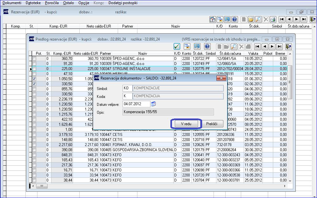Viewport: 317px width, 198px height.
Task: Click the printer icon in main toolbar
Action: click(273, 19)
